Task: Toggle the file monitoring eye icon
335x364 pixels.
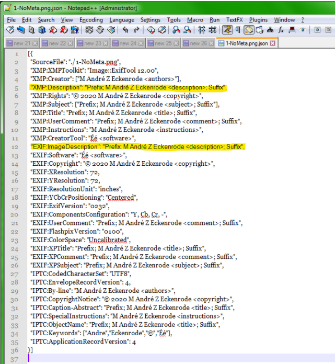Action: click(303, 30)
